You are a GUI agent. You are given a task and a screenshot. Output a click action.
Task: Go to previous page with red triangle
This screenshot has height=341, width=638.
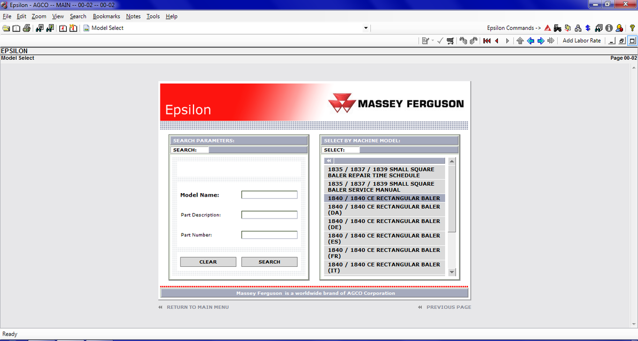(x=496, y=41)
